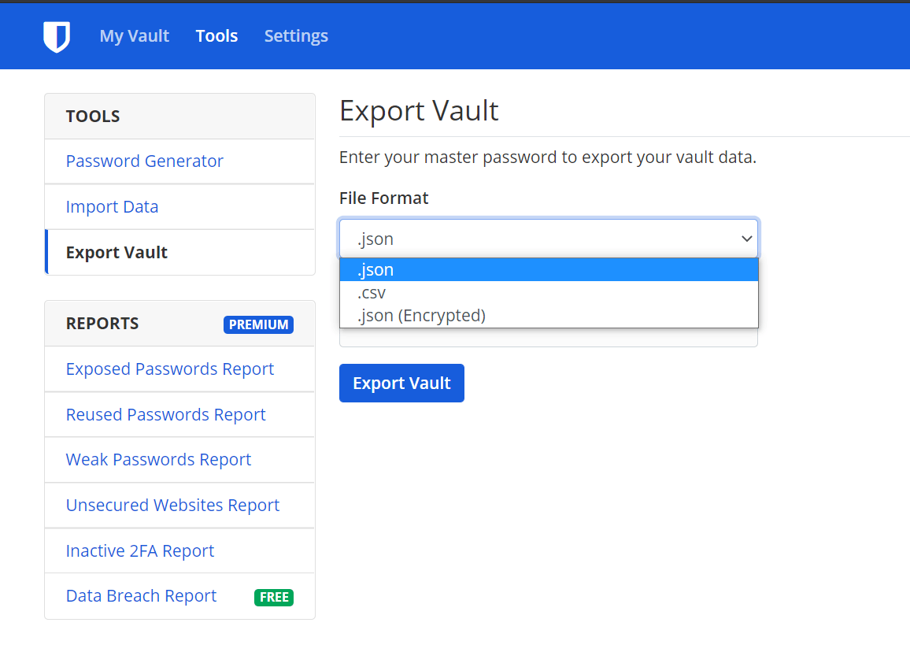Click the FREE badge beside Data Breach Report
Viewport: 910px width, 667px height.
point(274,597)
